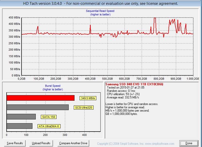Open Compare Another Drive
The width and height of the screenshot is (202, 147).
pyautogui.click(x=73, y=143)
